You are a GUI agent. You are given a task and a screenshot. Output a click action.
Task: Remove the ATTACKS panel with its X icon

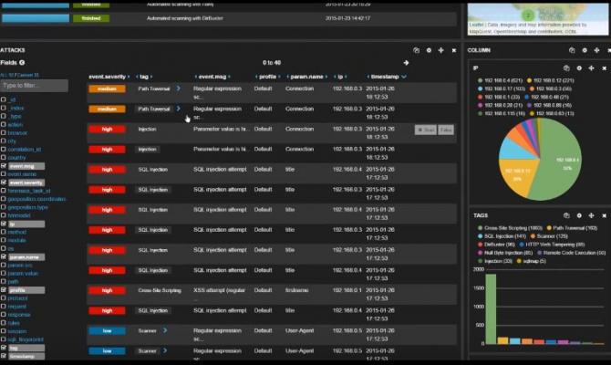[x=454, y=50]
